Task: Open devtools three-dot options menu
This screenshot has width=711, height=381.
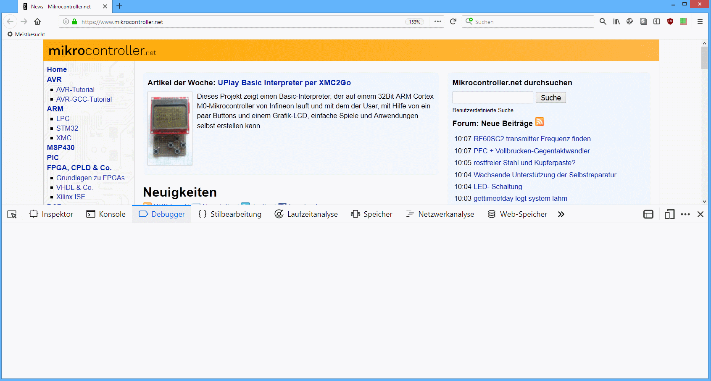Action: coord(685,214)
